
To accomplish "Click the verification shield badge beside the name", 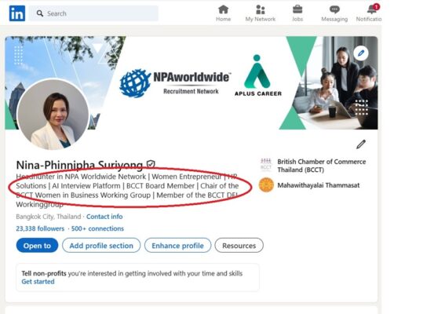I will click(x=151, y=164).
